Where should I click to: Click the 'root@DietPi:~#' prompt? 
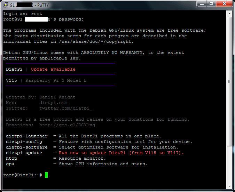point(23,175)
